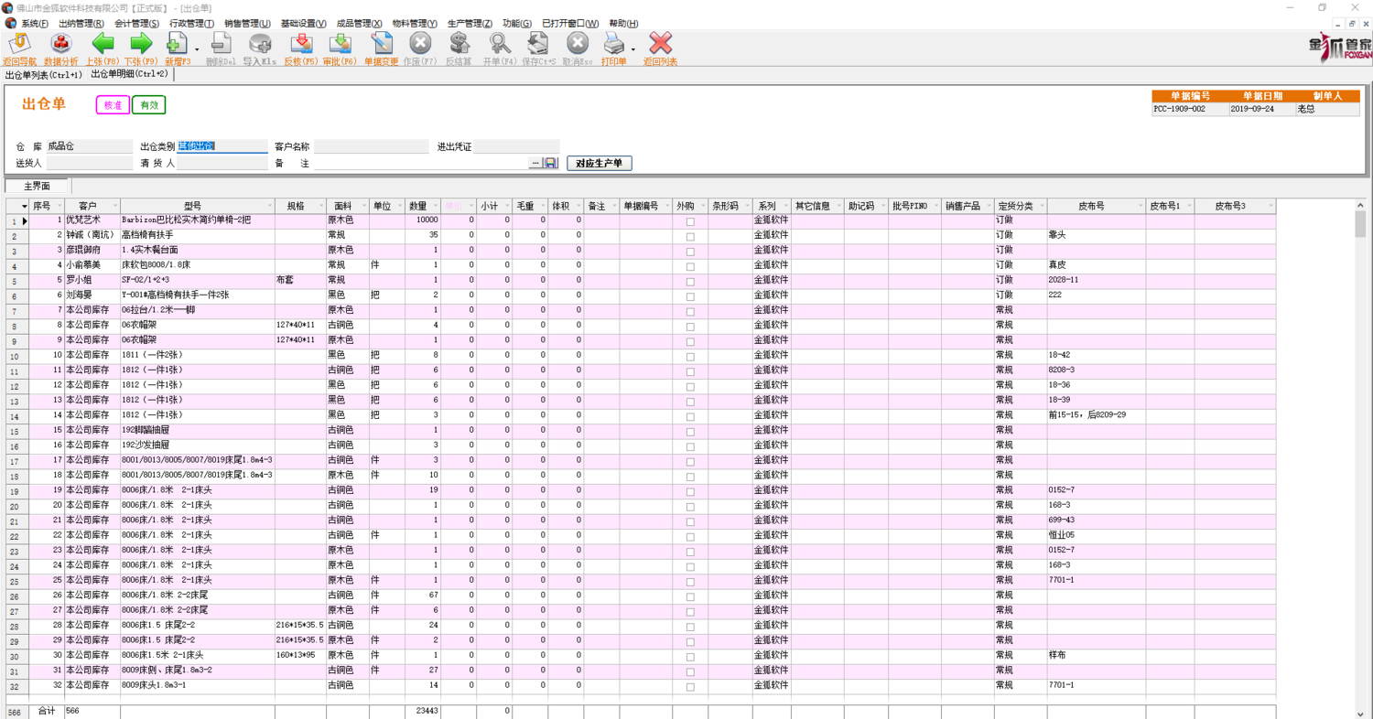Click 反核(F5) unapprove icon
This screenshot has width=1373, height=719.
pyautogui.click(x=301, y=48)
